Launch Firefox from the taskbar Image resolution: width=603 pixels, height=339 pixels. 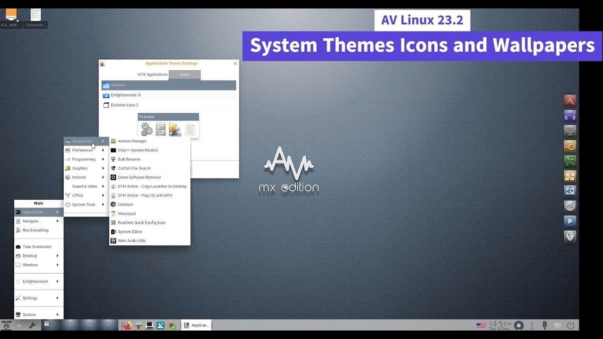127,325
